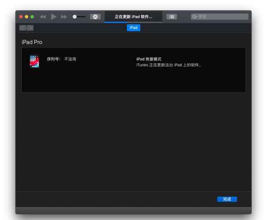Viewport: 267px width, 220px height.
Task: Click the rewind playback button
Action: coord(43,17)
